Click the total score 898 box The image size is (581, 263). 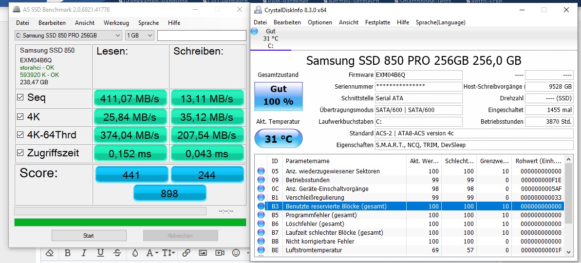169,193
